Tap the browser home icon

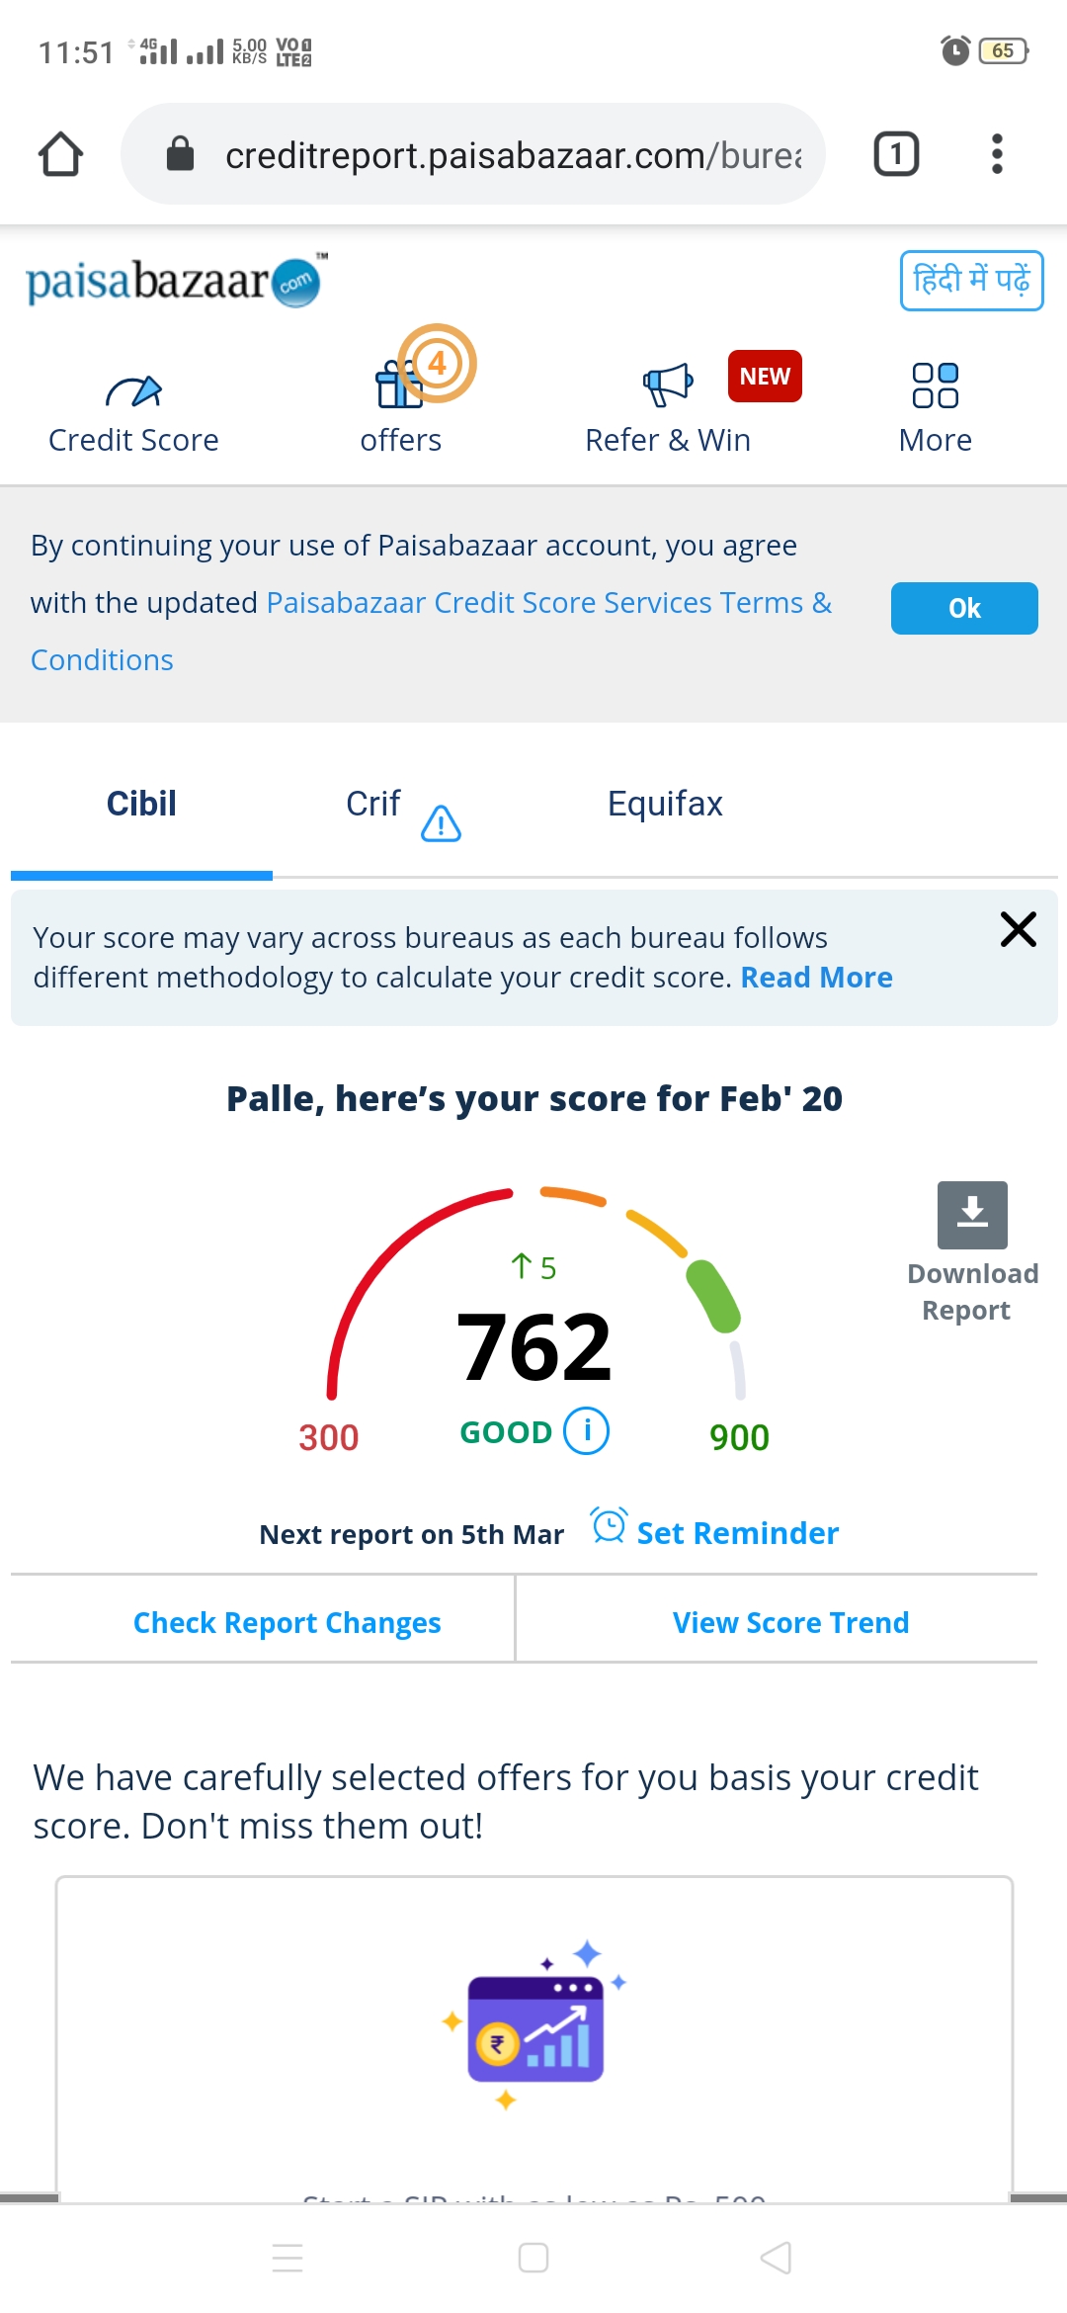point(60,154)
